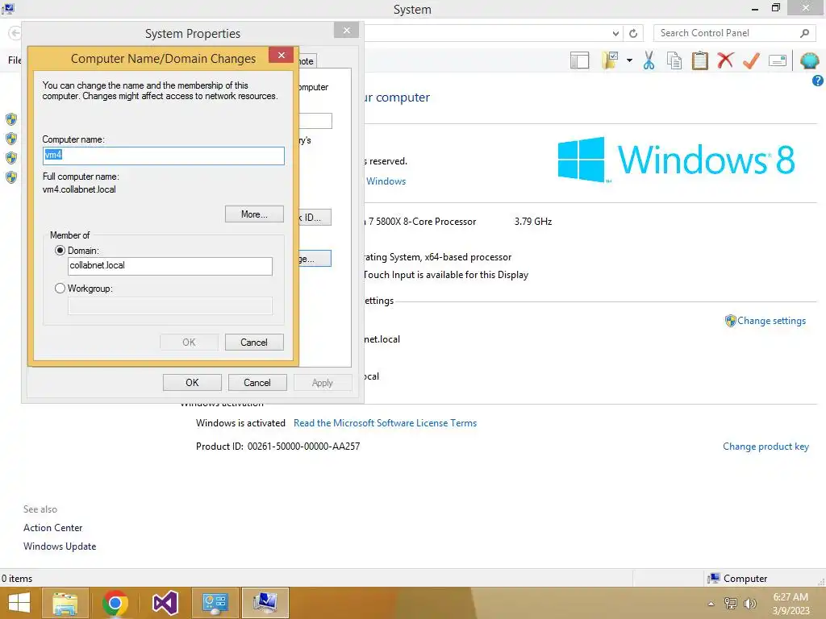Click the search magnifier icon
826x619 pixels.
[804, 33]
